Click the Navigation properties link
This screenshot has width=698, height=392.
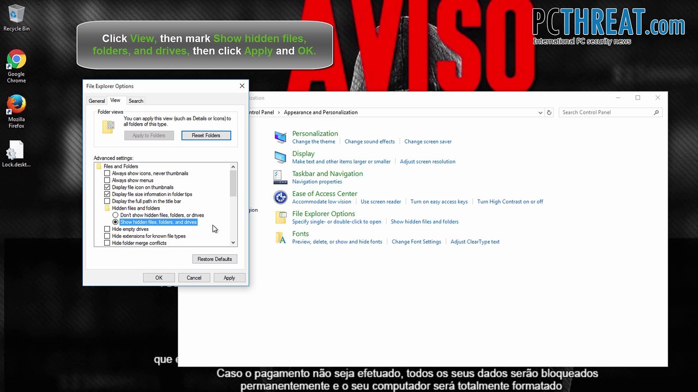317,182
